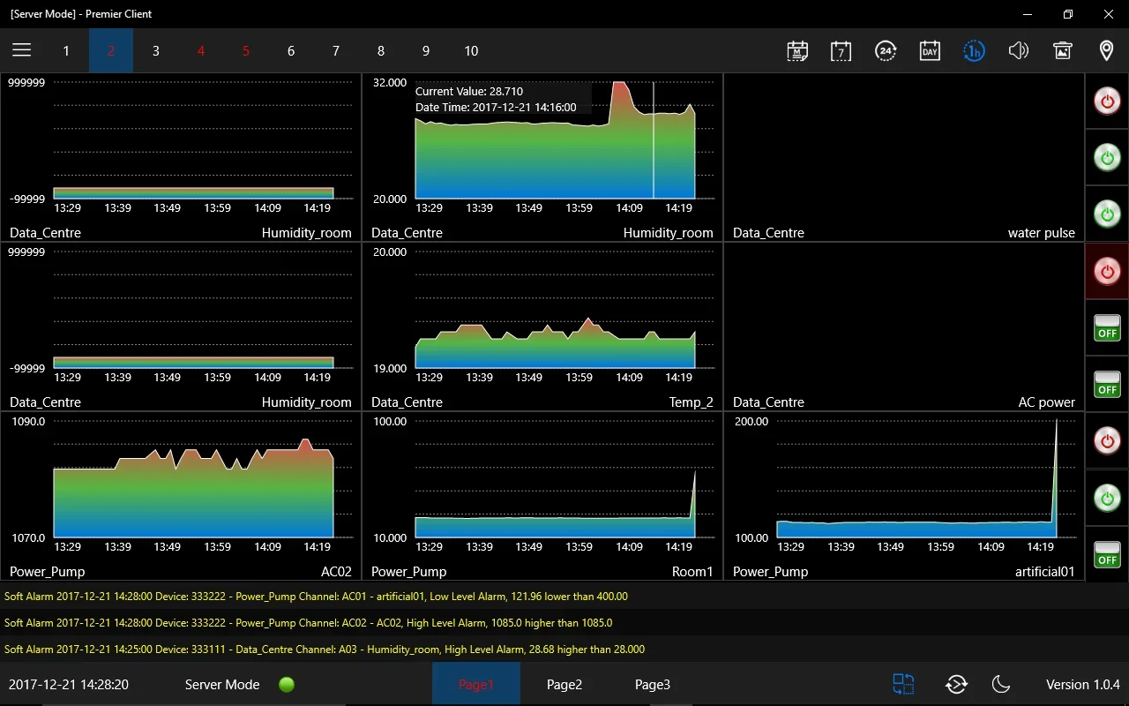Open the map location pin icon

point(1106,50)
